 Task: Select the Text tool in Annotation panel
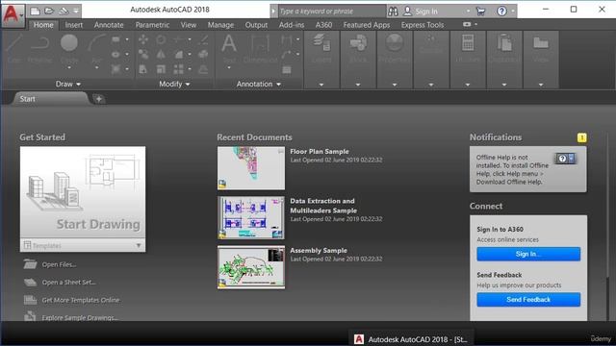pyautogui.click(x=229, y=49)
